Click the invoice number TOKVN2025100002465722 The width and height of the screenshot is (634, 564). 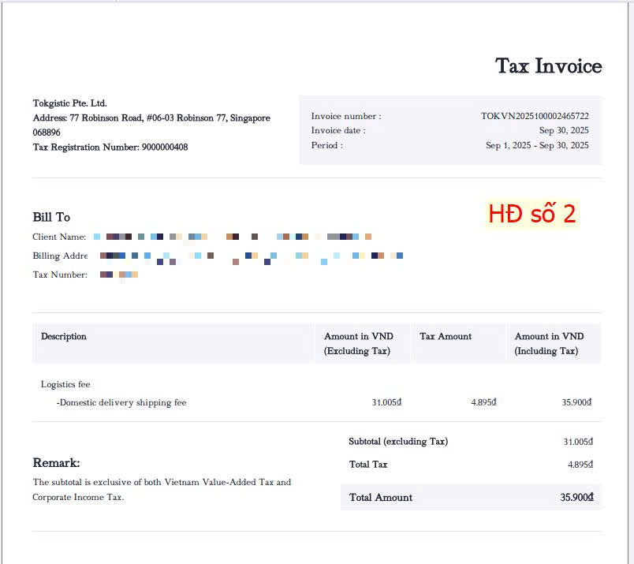(x=535, y=116)
